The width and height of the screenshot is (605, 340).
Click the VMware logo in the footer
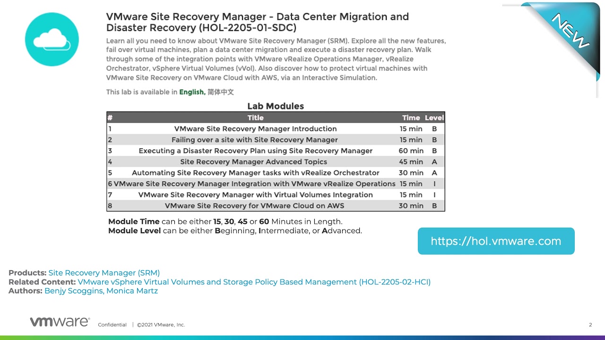pos(59,321)
